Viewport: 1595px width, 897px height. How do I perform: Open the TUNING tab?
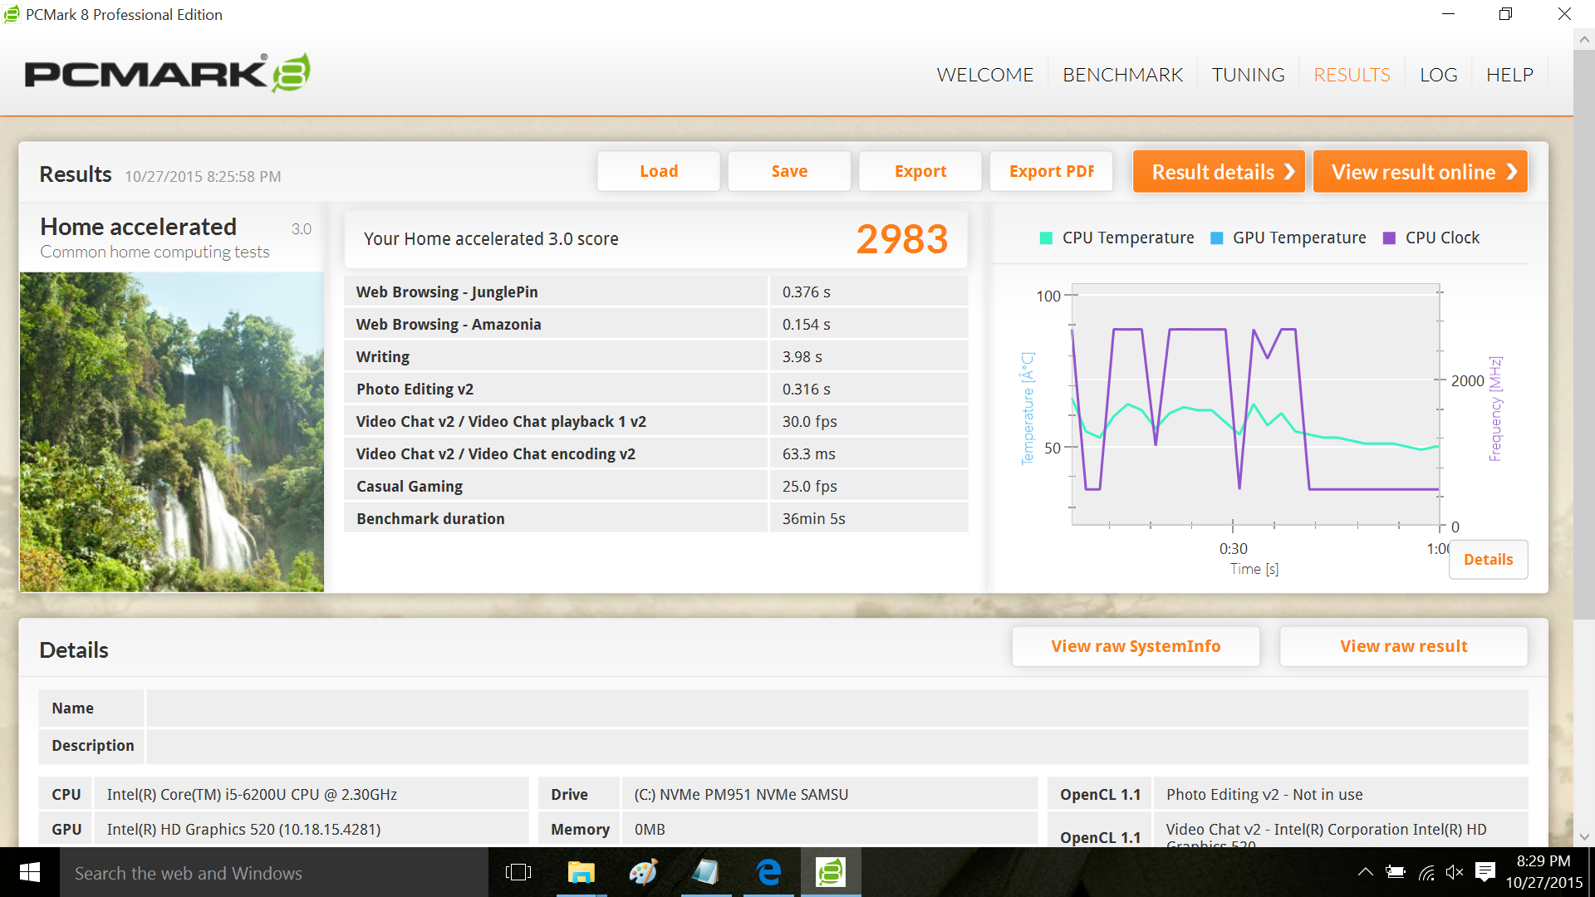[x=1248, y=75]
